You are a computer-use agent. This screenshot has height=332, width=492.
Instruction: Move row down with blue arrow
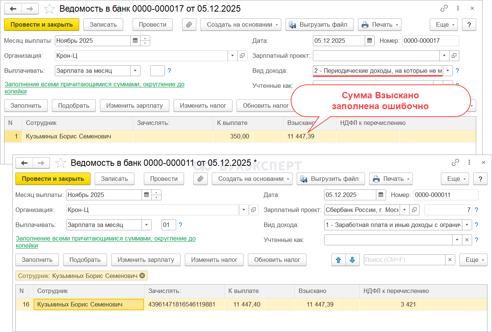coord(352,260)
